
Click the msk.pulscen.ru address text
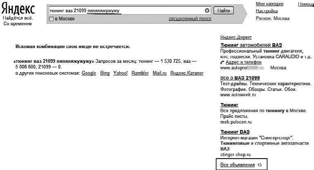click(236, 122)
